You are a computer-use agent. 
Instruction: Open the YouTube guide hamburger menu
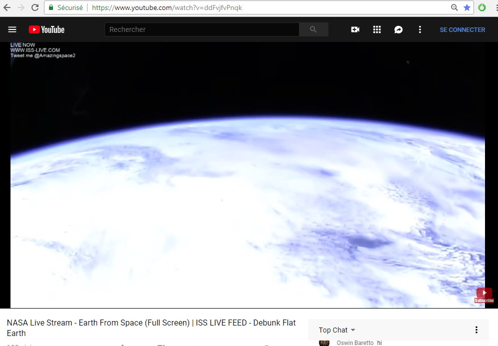[12, 29]
